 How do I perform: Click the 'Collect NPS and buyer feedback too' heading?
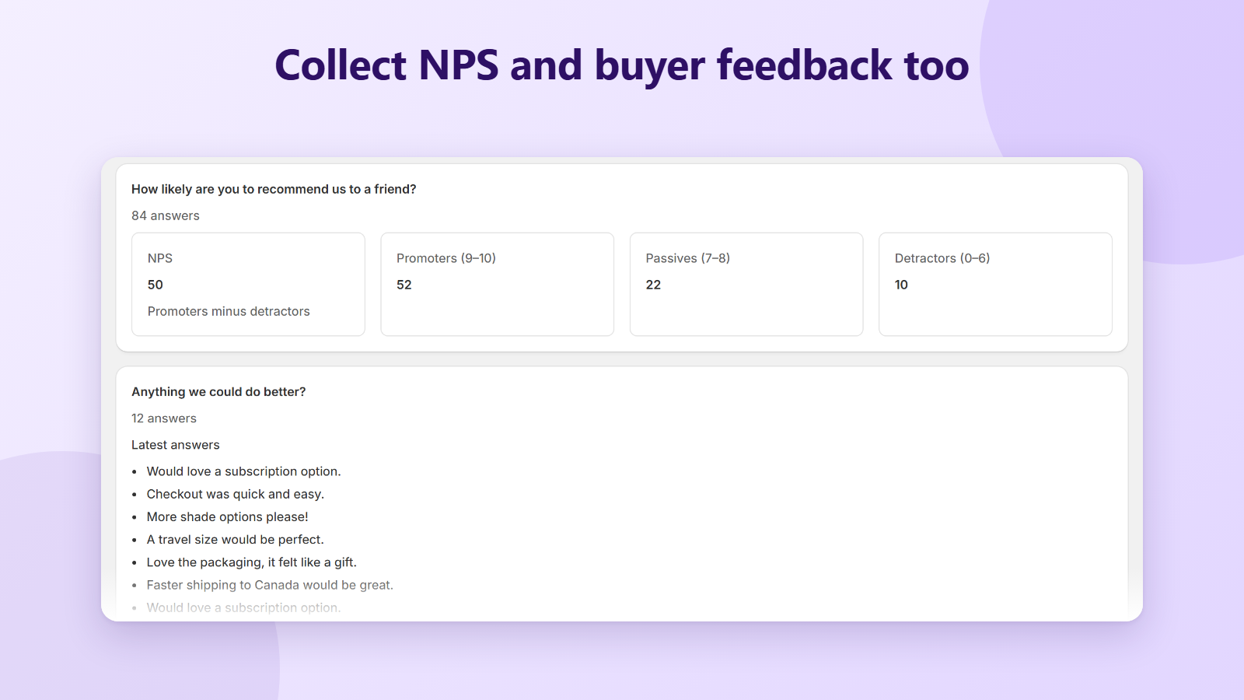[x=622, y=65]
